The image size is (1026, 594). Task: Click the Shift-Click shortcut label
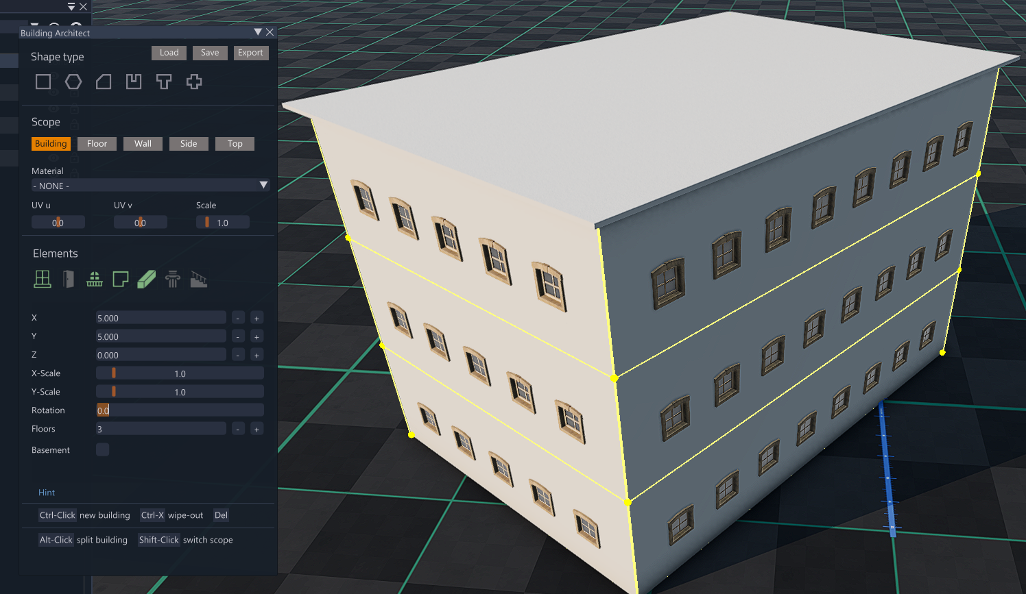158,540
